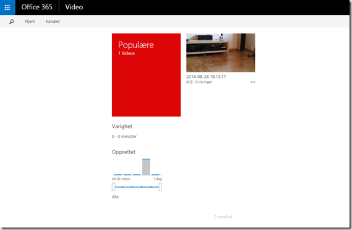The image size is (352, 230).
Task: Click the Office 365 title link
Action: pos(37,7)
